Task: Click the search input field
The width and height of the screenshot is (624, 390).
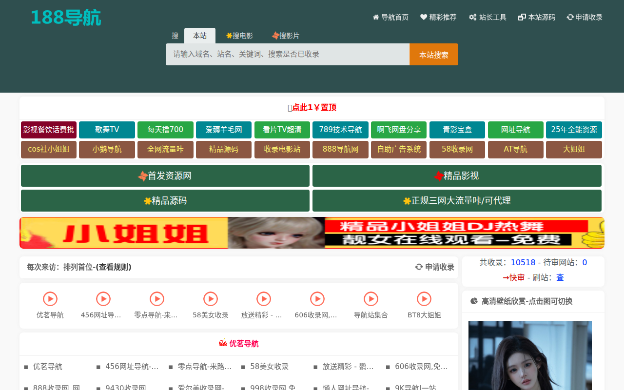Action: point(288,54)
